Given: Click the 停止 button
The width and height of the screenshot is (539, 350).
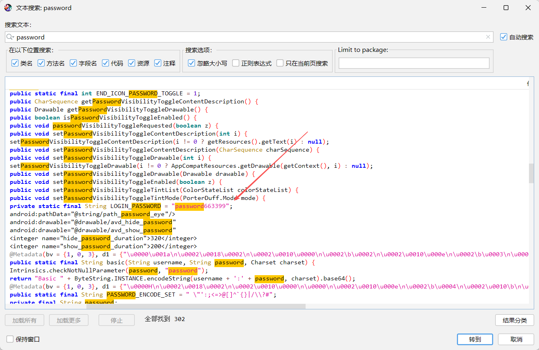Looking at the screenshot, I should tap(117, 320).
